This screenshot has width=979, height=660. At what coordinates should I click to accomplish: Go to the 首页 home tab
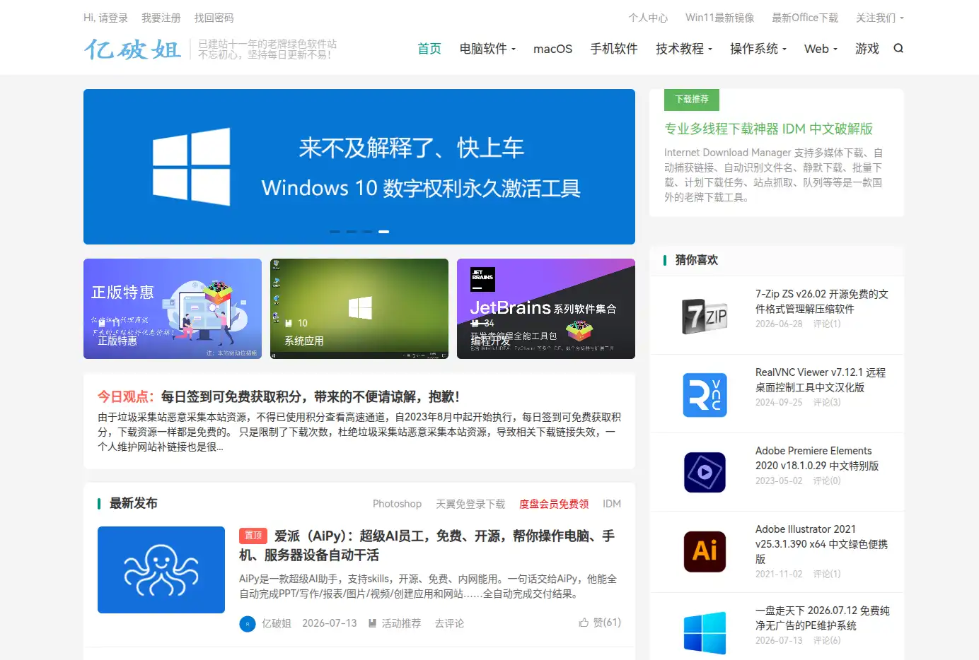click(x=429, y=49)
